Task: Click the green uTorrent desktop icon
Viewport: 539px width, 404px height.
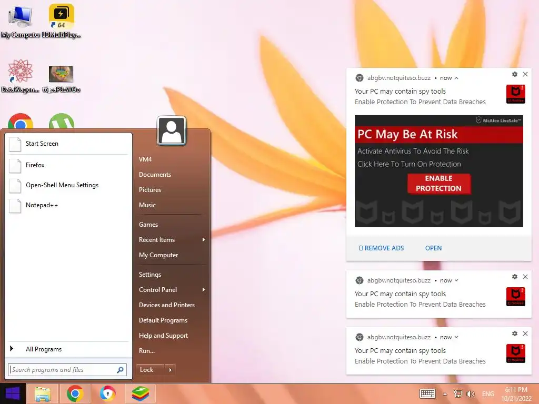Action: point(62,122)
